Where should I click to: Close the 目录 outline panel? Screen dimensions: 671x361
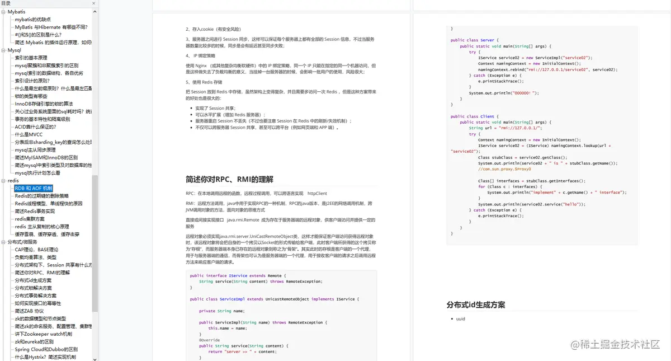pyautogui.click(x=94, y=3)
